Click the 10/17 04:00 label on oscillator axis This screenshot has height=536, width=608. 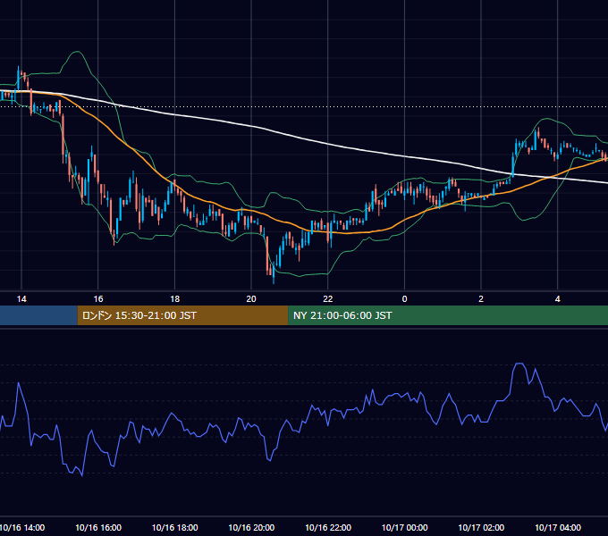(558, 527)
